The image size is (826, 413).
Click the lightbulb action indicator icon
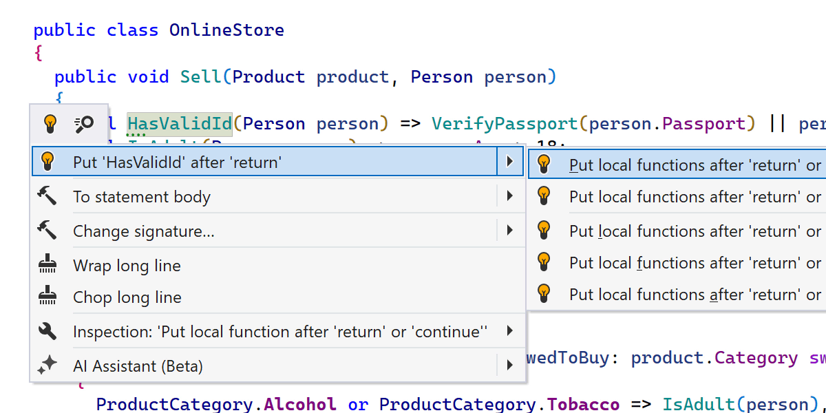click(x=50, y=124)
